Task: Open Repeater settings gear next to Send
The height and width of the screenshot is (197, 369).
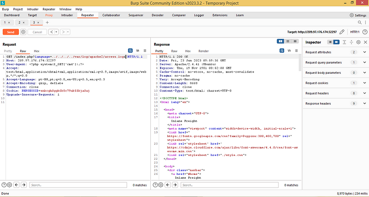Action: point(23,32)
